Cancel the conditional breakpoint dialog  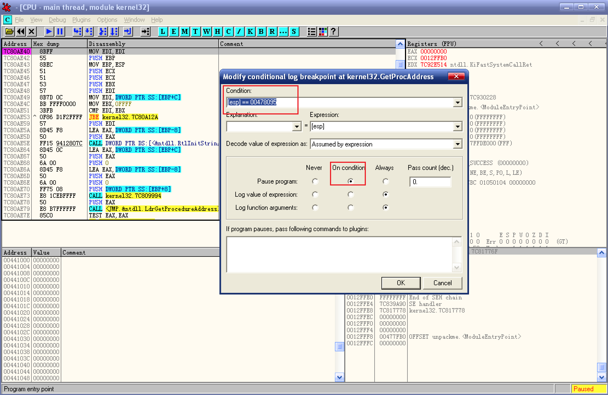442,283
